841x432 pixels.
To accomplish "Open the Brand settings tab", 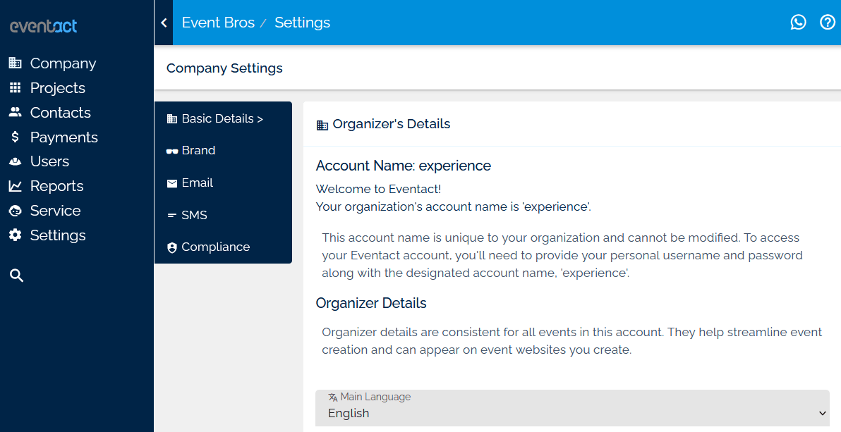I will [x=198, y=150].
